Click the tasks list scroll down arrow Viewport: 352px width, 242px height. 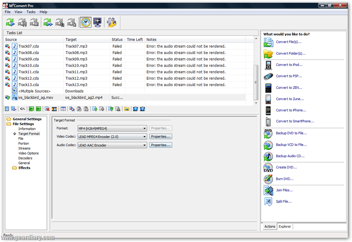click(256, 103)
